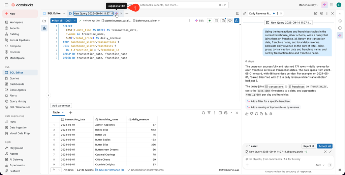The width and height of the screenshot is (345, 175).
Task: Click the results column options icon
Action: pyautogui.click(x=215, y=113)
